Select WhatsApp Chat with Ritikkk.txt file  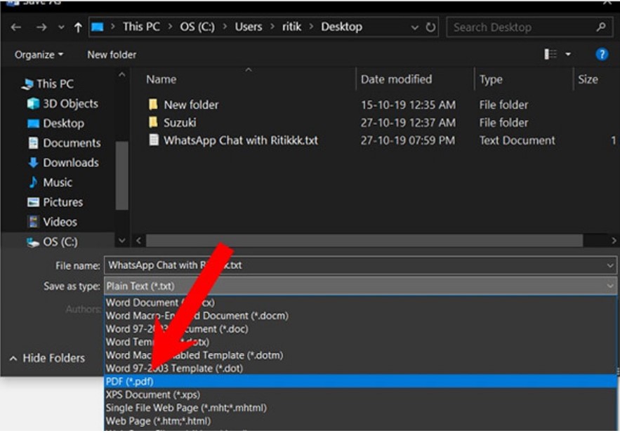240,140
